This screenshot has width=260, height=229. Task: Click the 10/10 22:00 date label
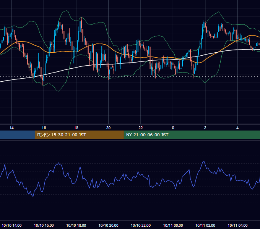pyautogui.click(x=141, y=225)
